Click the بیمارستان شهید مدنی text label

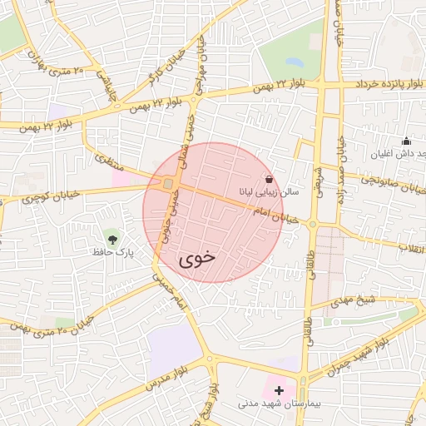pyautogui.click(x=279, y=404)
